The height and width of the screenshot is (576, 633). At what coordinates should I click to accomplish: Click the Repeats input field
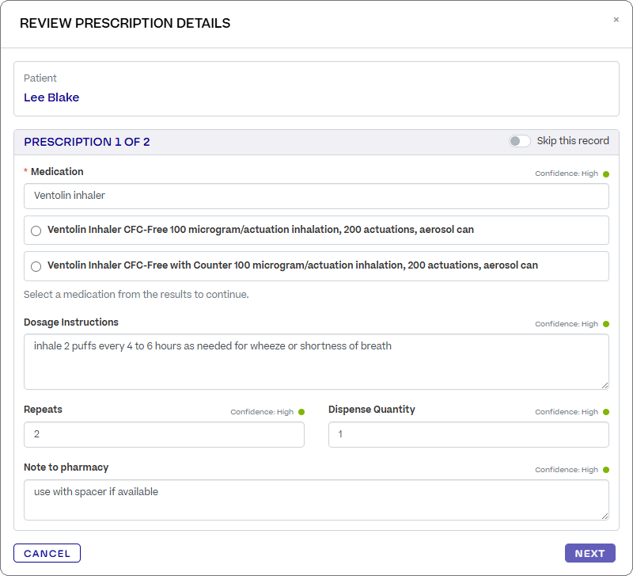pyautogui.click(x=164, y=434)
